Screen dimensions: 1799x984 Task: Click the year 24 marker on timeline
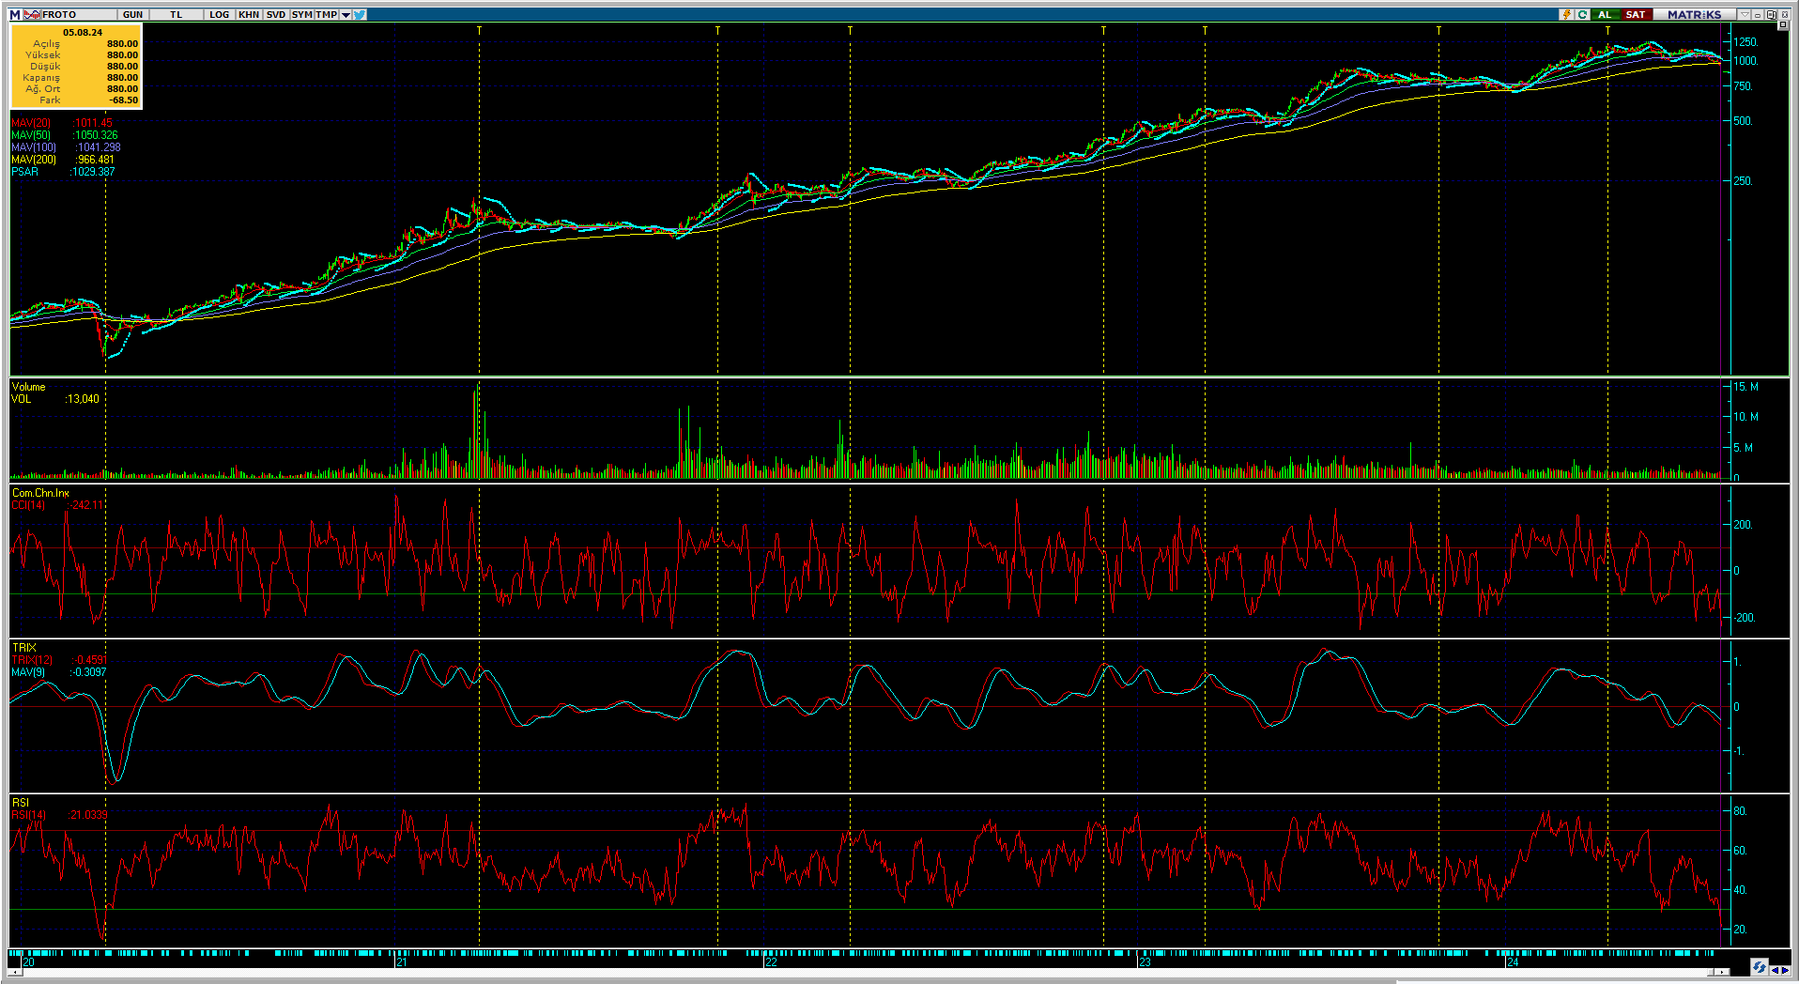[x=1513, y=962]
